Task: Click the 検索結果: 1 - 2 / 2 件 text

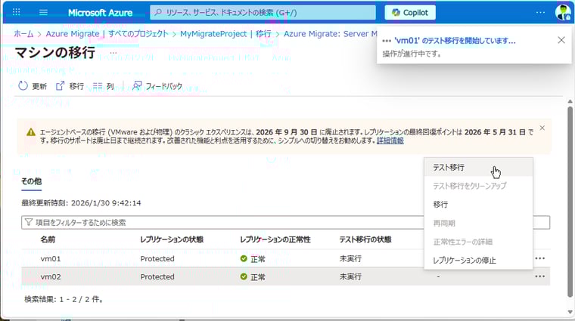Action: pyautogui.click(x=64, y=299)
